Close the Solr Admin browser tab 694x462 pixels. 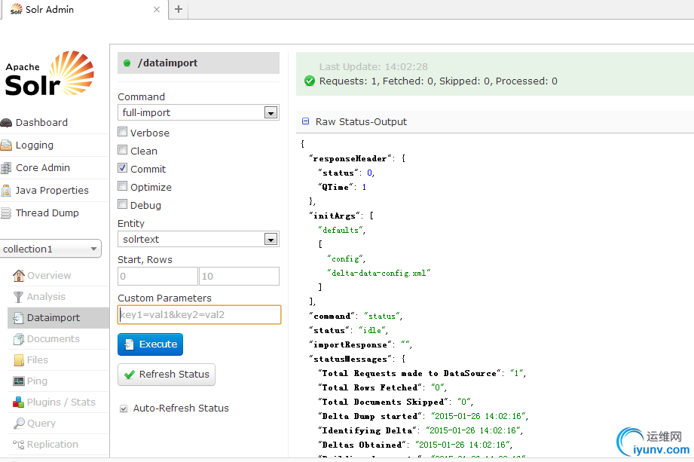(157, 9)
